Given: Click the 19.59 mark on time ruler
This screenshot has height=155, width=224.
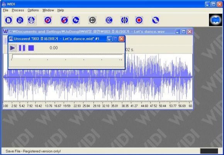Looking at the screenshot, I should pos(67,106).
